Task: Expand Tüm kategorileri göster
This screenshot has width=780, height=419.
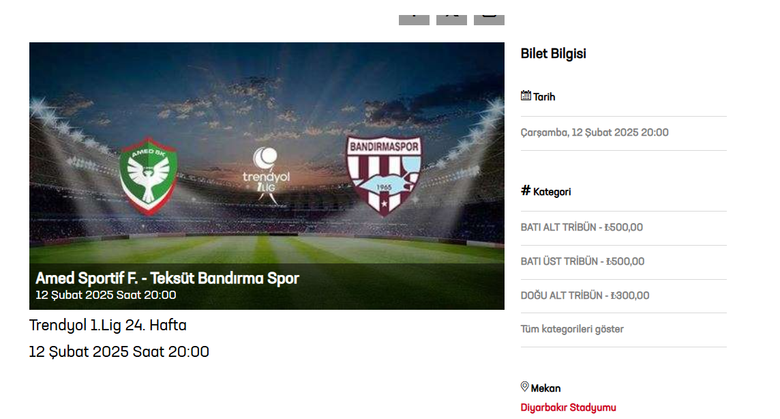Action: click(572, 329)
